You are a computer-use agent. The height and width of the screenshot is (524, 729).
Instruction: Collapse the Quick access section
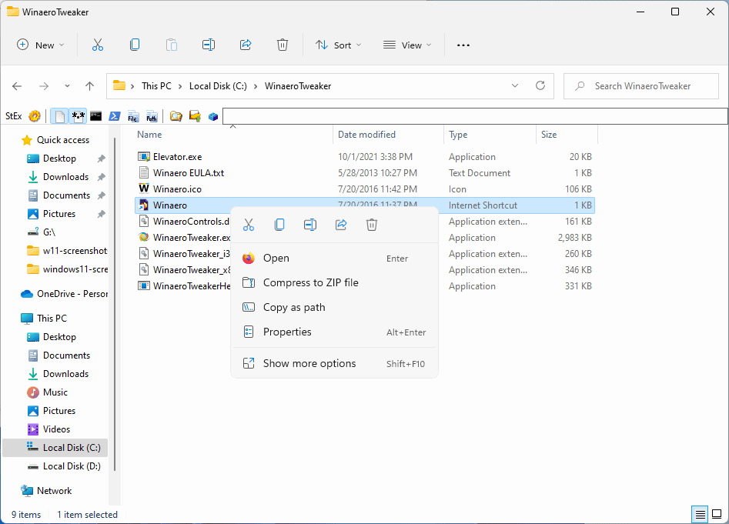[x=15, y=140]
